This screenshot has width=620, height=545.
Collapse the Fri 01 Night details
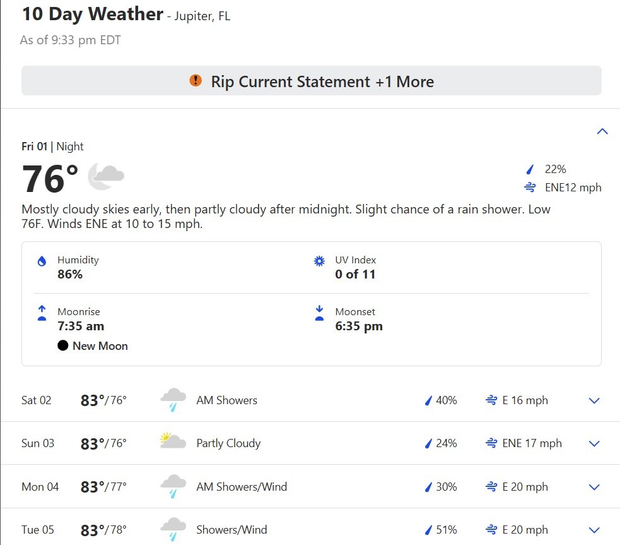coord(602,131)
